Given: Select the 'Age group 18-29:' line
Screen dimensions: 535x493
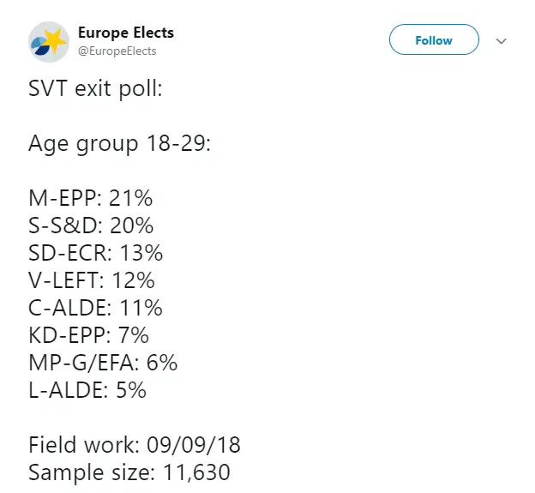Looking at the screenshot, I should click(119, 143).
